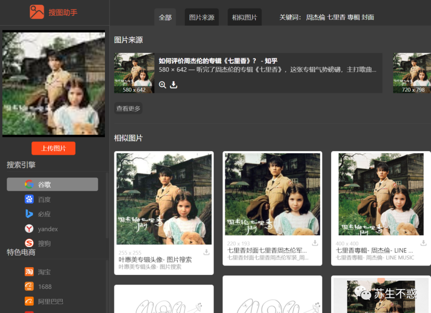The height and width of the screenshot is (313, 431).
Task: Click 255 x 255 size label
Action: tap(130, 252)
